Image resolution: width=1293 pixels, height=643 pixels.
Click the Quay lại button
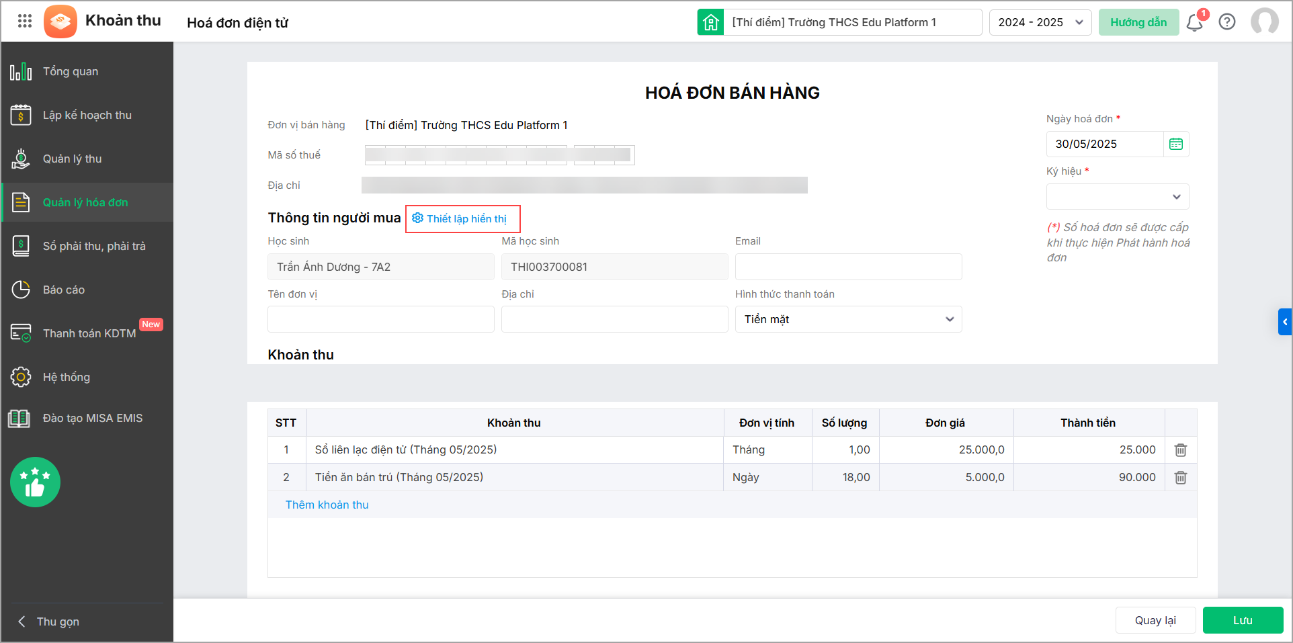[x=1155, y=620]
